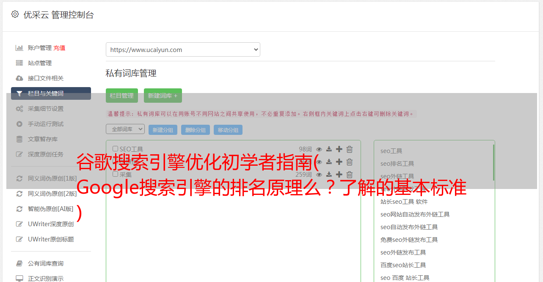
Task: Select keyword seo工具 in the right list
Action: coord(391,151)
